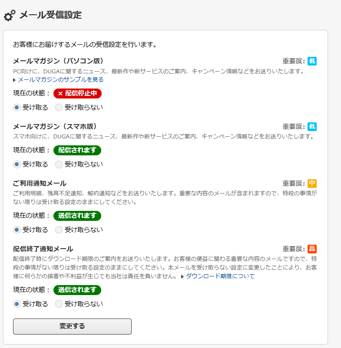Click the blue 低 badge for スマホ版
Viewport: 341px width, 348px height.
(x=312, y=127)
